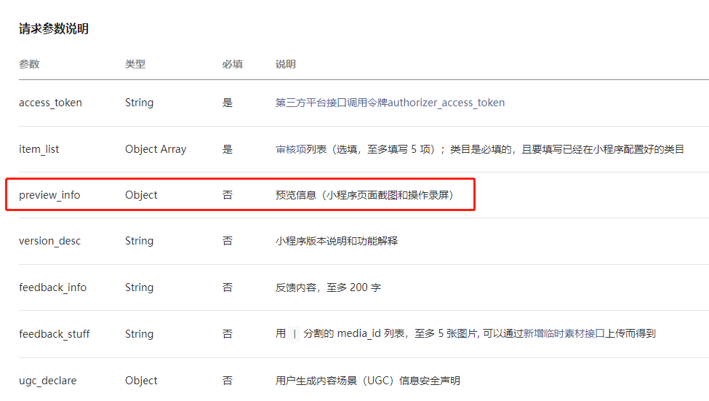Click the 必填 column header
709x401 pixels.
(233, 64)
